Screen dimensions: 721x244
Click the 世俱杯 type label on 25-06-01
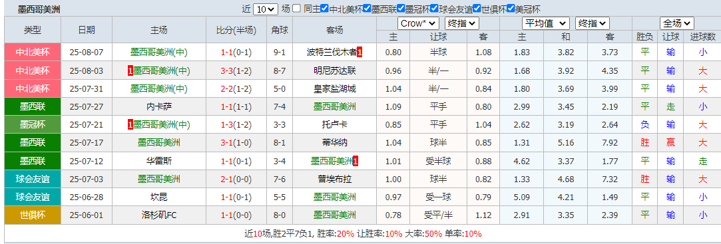[32, 215]
